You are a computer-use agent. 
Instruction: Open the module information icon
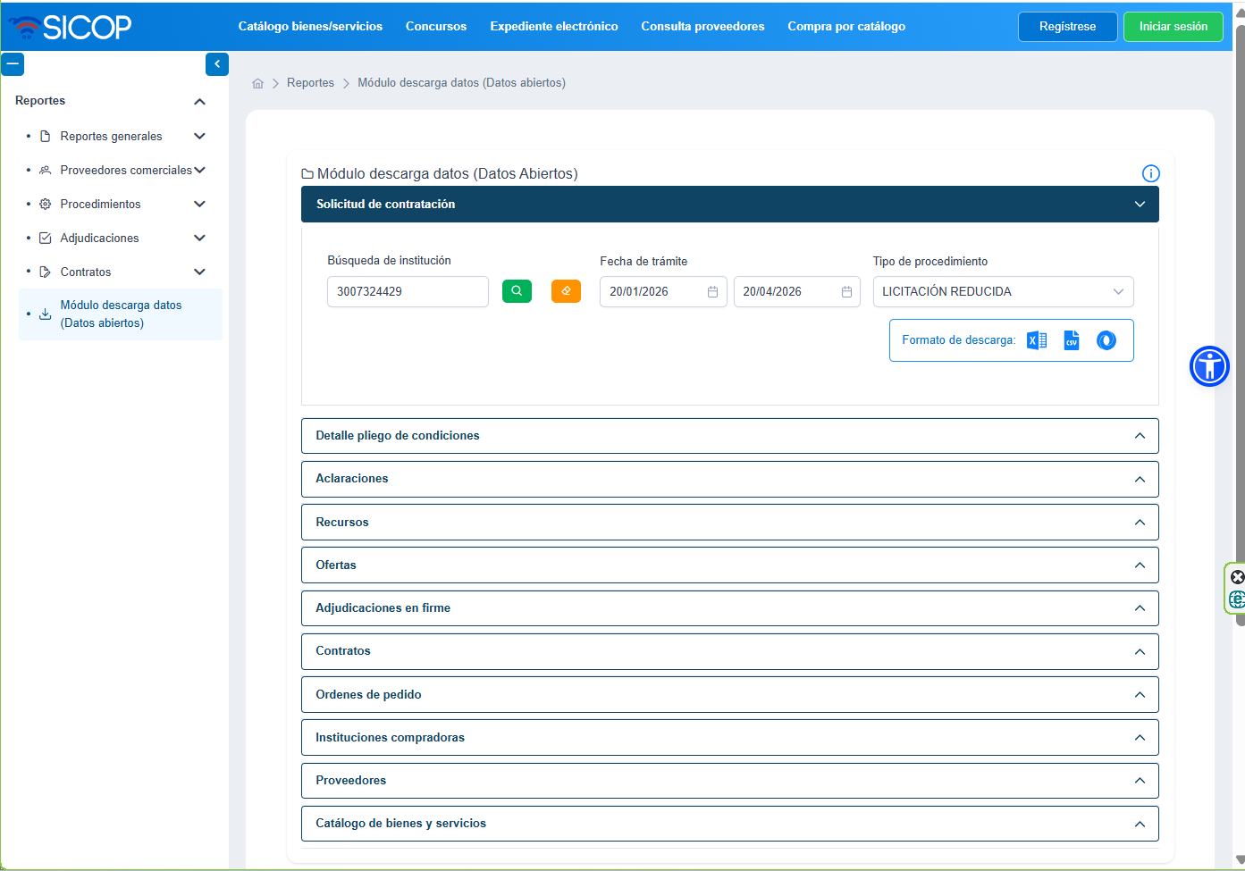[1150, 173]
